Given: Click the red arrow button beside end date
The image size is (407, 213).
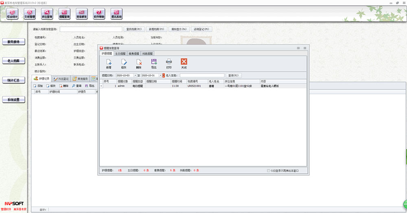Looking at the screenshot, I should pos(163,75).
